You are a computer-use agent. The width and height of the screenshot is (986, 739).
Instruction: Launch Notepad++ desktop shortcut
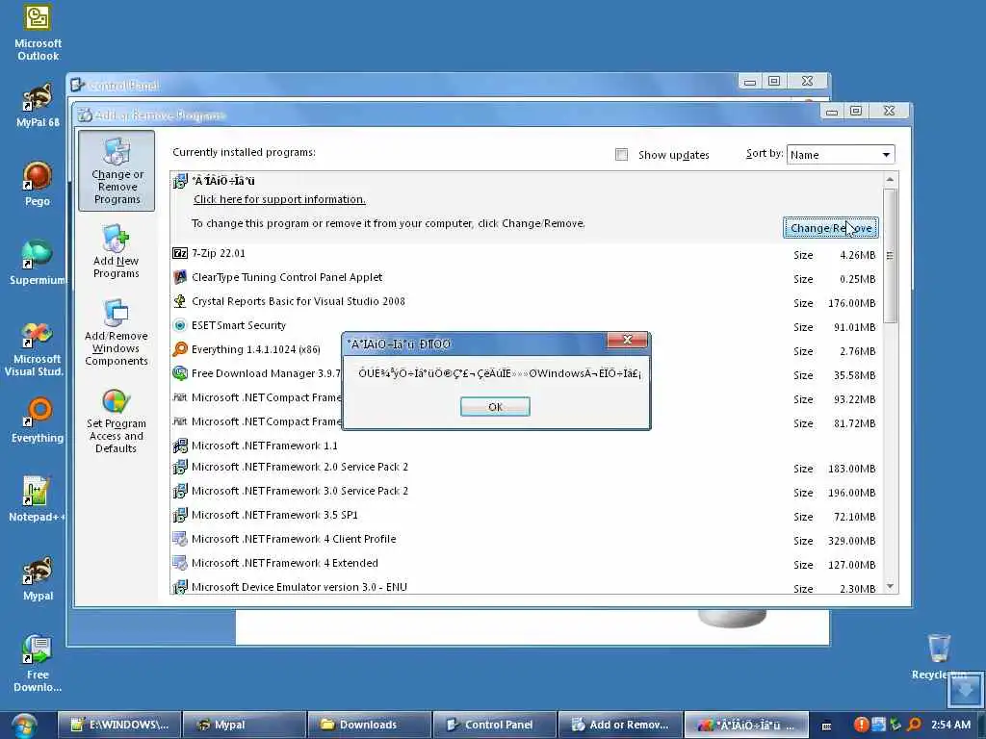pyautogui.click(x=36, y=499)
